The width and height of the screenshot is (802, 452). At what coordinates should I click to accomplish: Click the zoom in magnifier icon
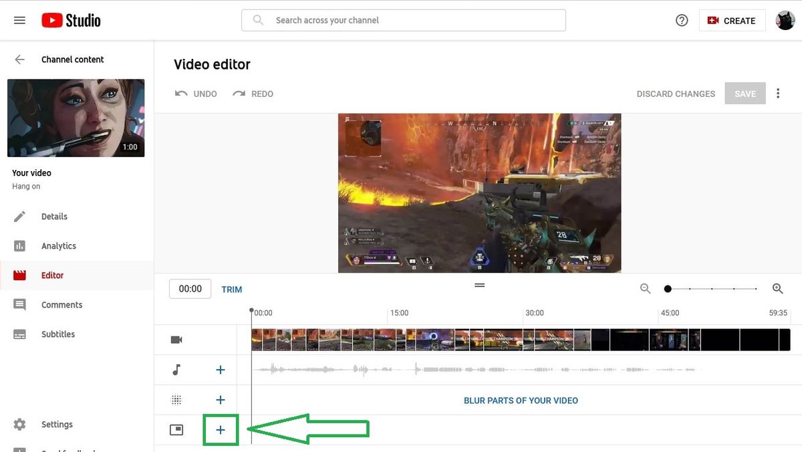pos(777,288)
